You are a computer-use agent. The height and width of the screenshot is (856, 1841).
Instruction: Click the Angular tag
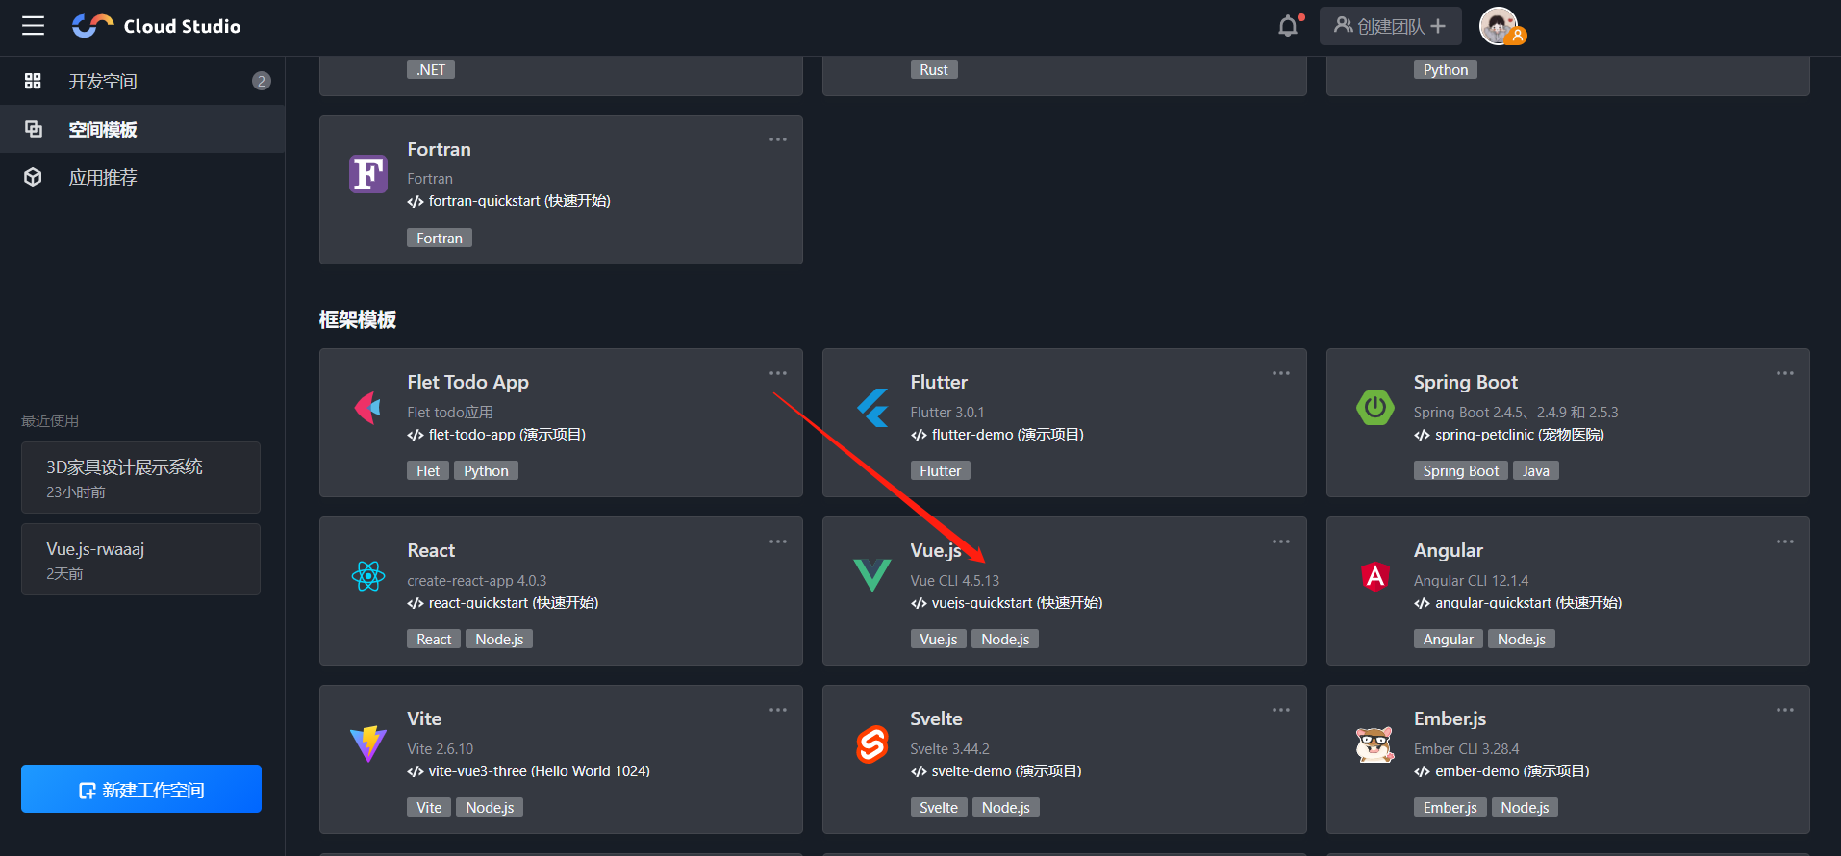click(x=1449, y=639)
